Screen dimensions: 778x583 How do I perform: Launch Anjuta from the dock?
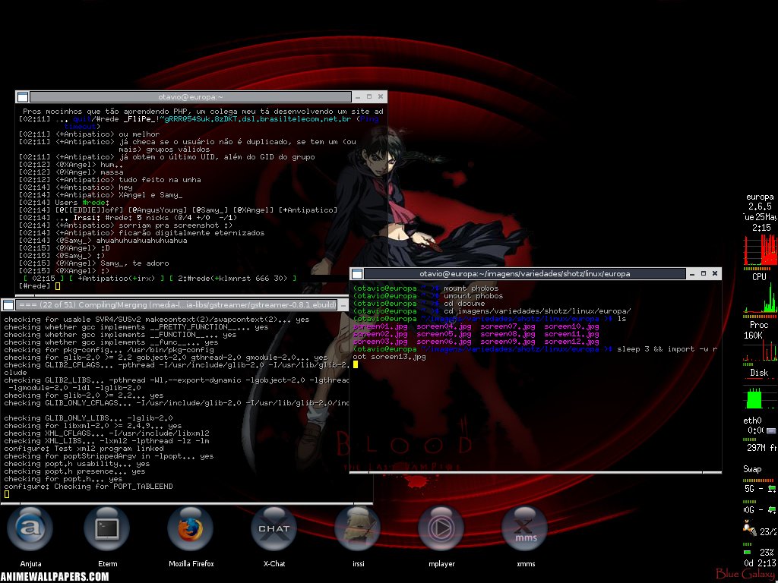tap(30, 528)
